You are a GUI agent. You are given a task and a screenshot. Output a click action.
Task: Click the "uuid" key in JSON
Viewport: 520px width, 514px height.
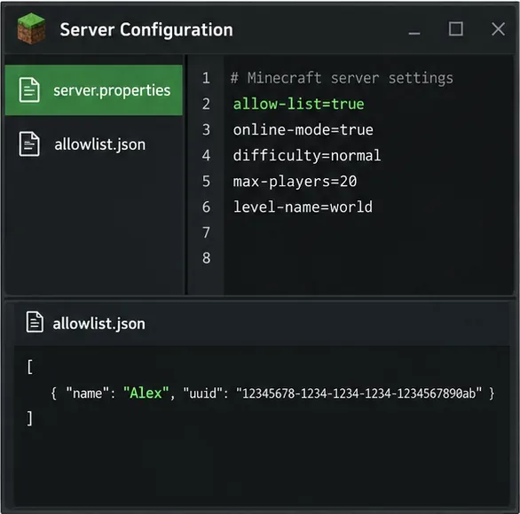click(x=202, y=393)
